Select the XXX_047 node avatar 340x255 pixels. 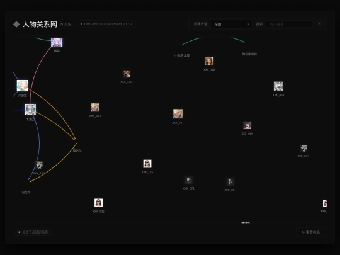[178, 113]
